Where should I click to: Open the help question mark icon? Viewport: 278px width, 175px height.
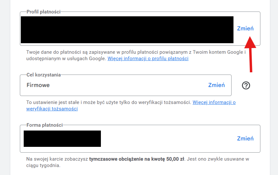click(x=246, y=85)
